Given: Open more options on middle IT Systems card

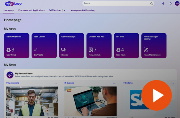Looking at the screenshot, I should [x=114, y=83].
